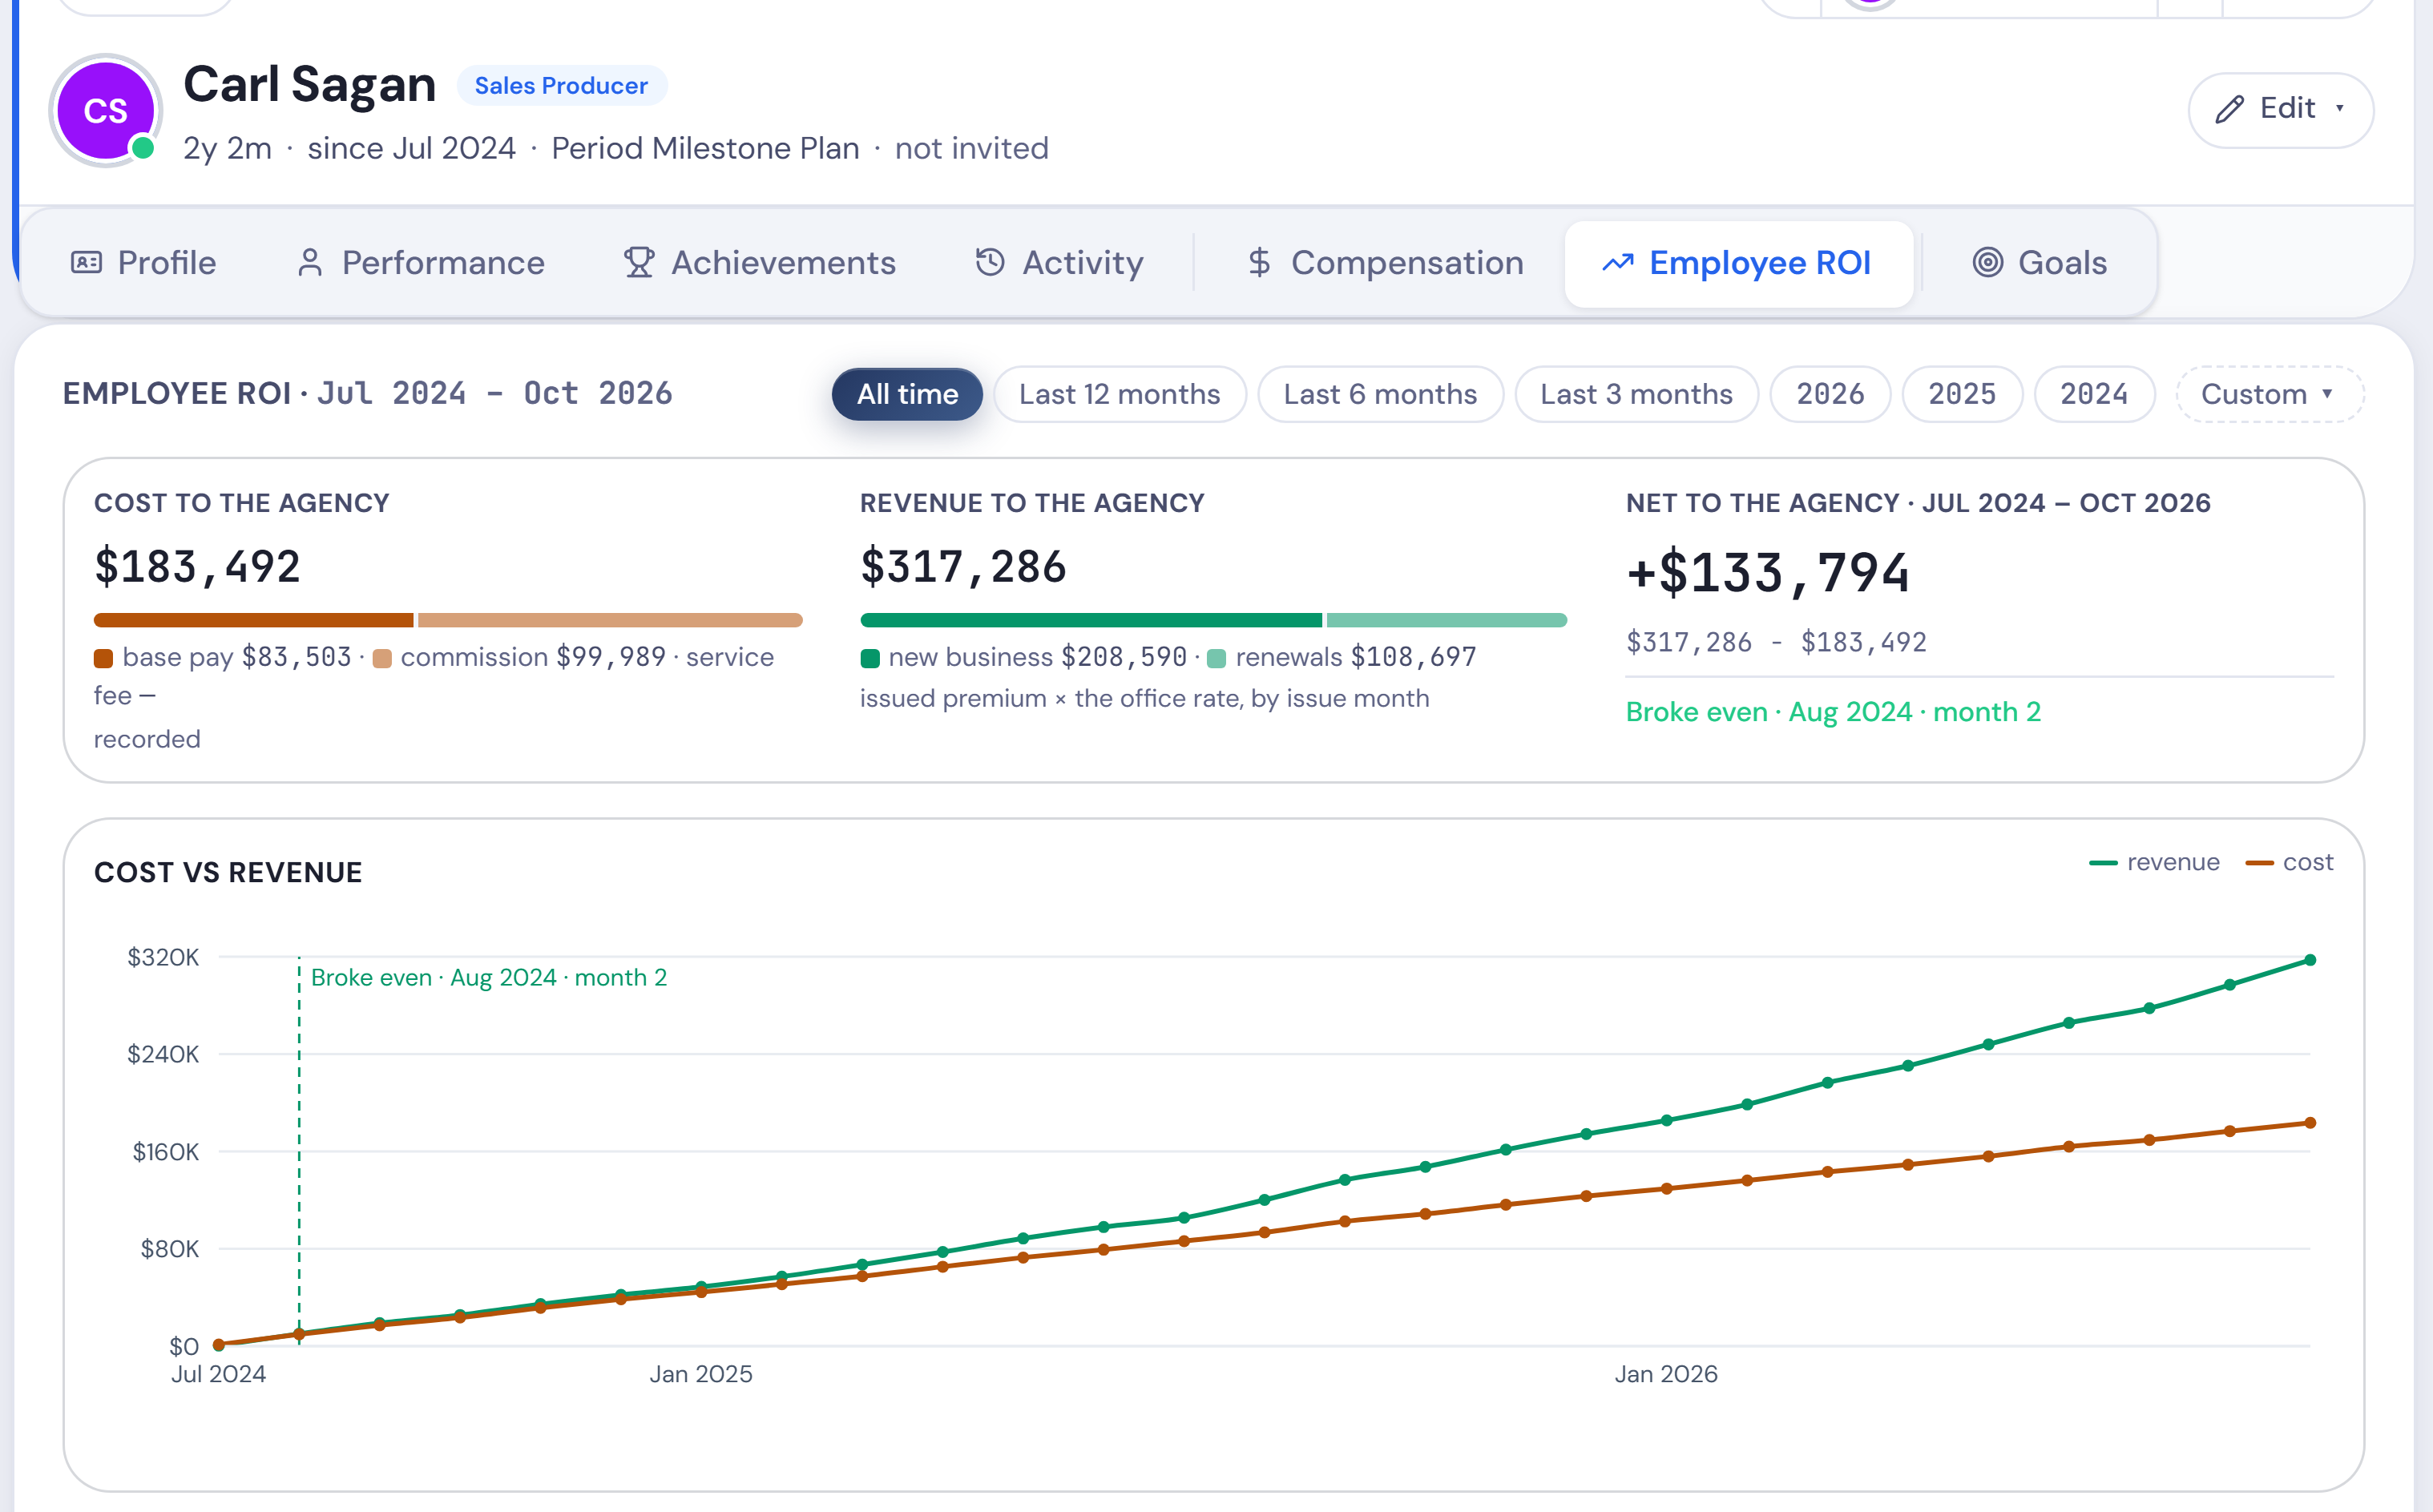Select Last 6 months range
The width and height of the screenshot is (2433, 1512).
pyautogui.click(x=1380, y=394)
